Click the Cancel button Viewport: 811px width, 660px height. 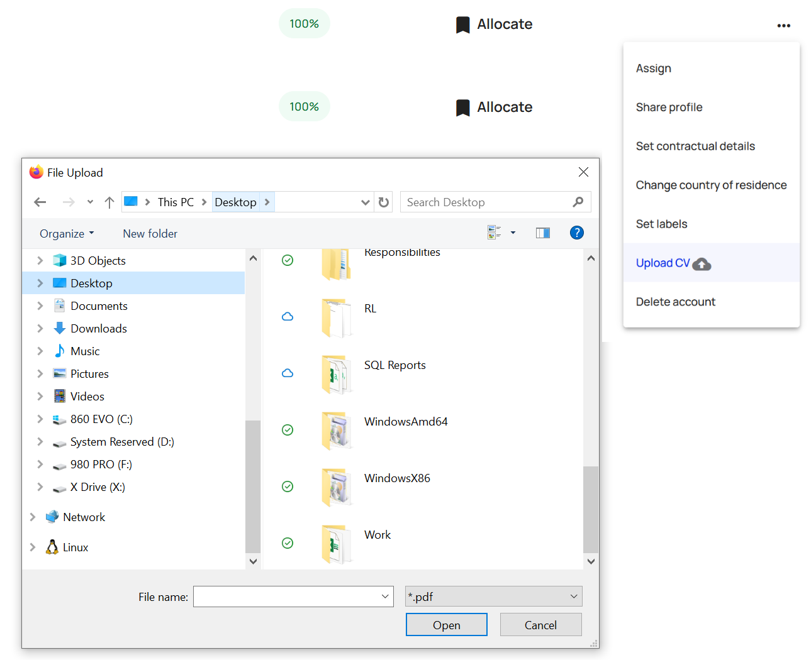(540, 625)
